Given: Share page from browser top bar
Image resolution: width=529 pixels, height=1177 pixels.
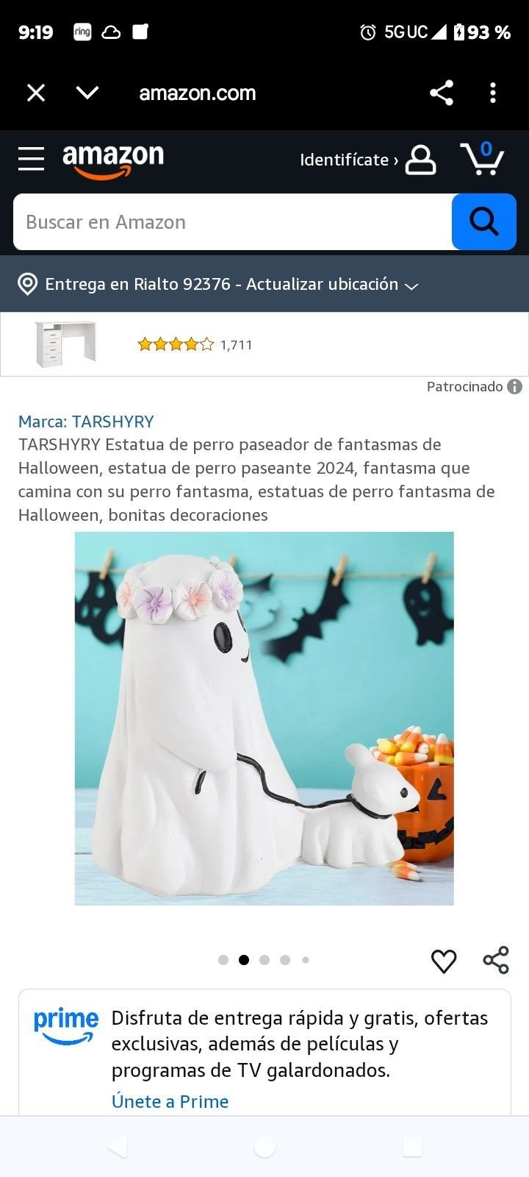Looking at the screenshot, I should (441, 93).
